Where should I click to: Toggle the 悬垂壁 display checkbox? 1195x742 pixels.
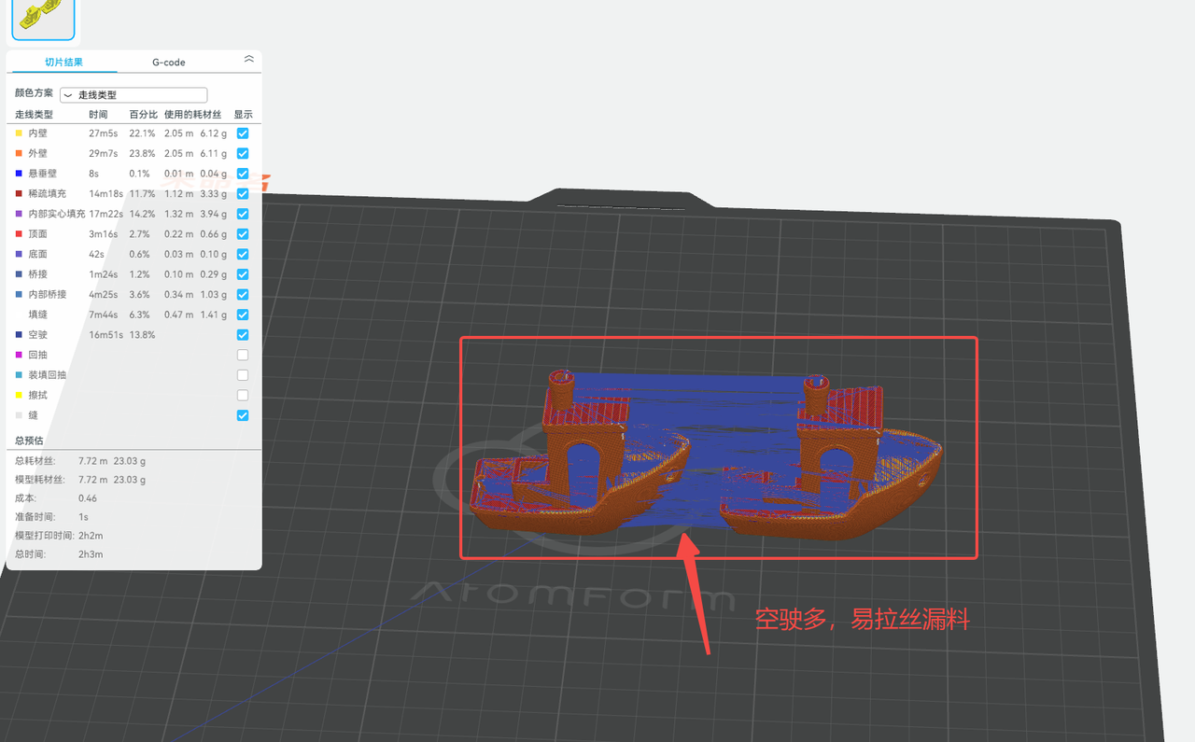[x=243, y=174]
